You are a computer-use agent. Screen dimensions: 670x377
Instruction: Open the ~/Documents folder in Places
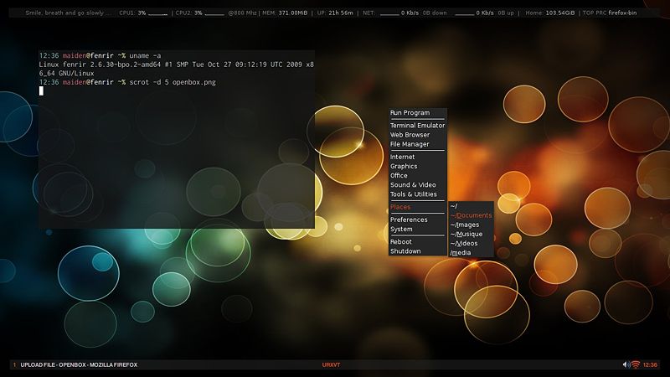[471, 215]
